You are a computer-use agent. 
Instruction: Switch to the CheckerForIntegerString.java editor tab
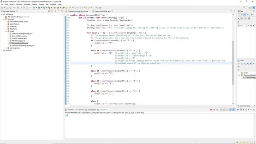click(78, 11)
